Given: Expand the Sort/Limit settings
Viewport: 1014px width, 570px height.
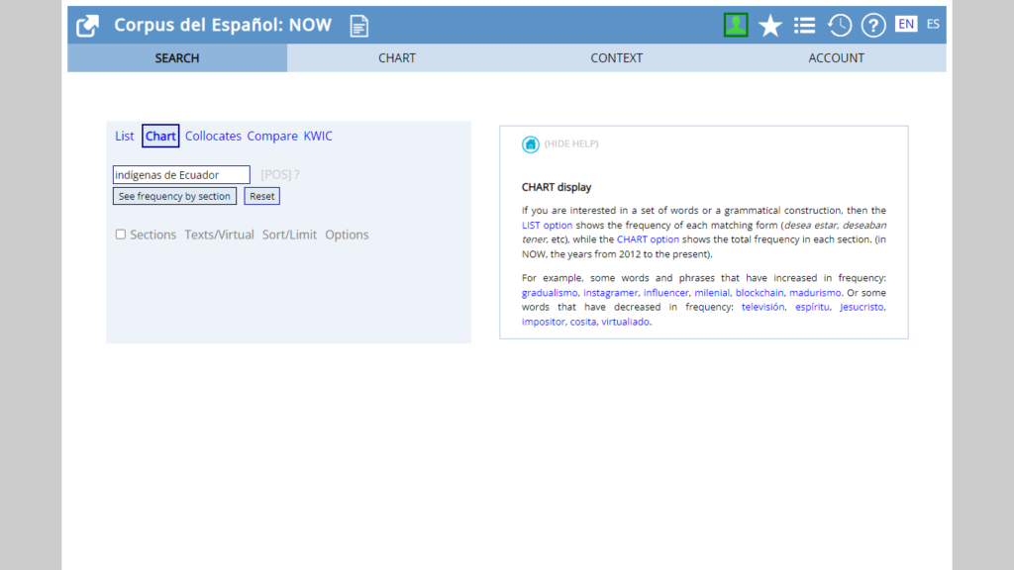Looking at the screenshot, I should tap(289, 235).
